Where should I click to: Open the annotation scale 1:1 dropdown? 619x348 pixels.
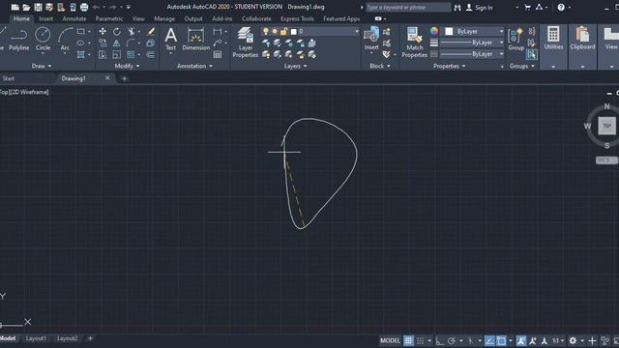pos(557,340)
